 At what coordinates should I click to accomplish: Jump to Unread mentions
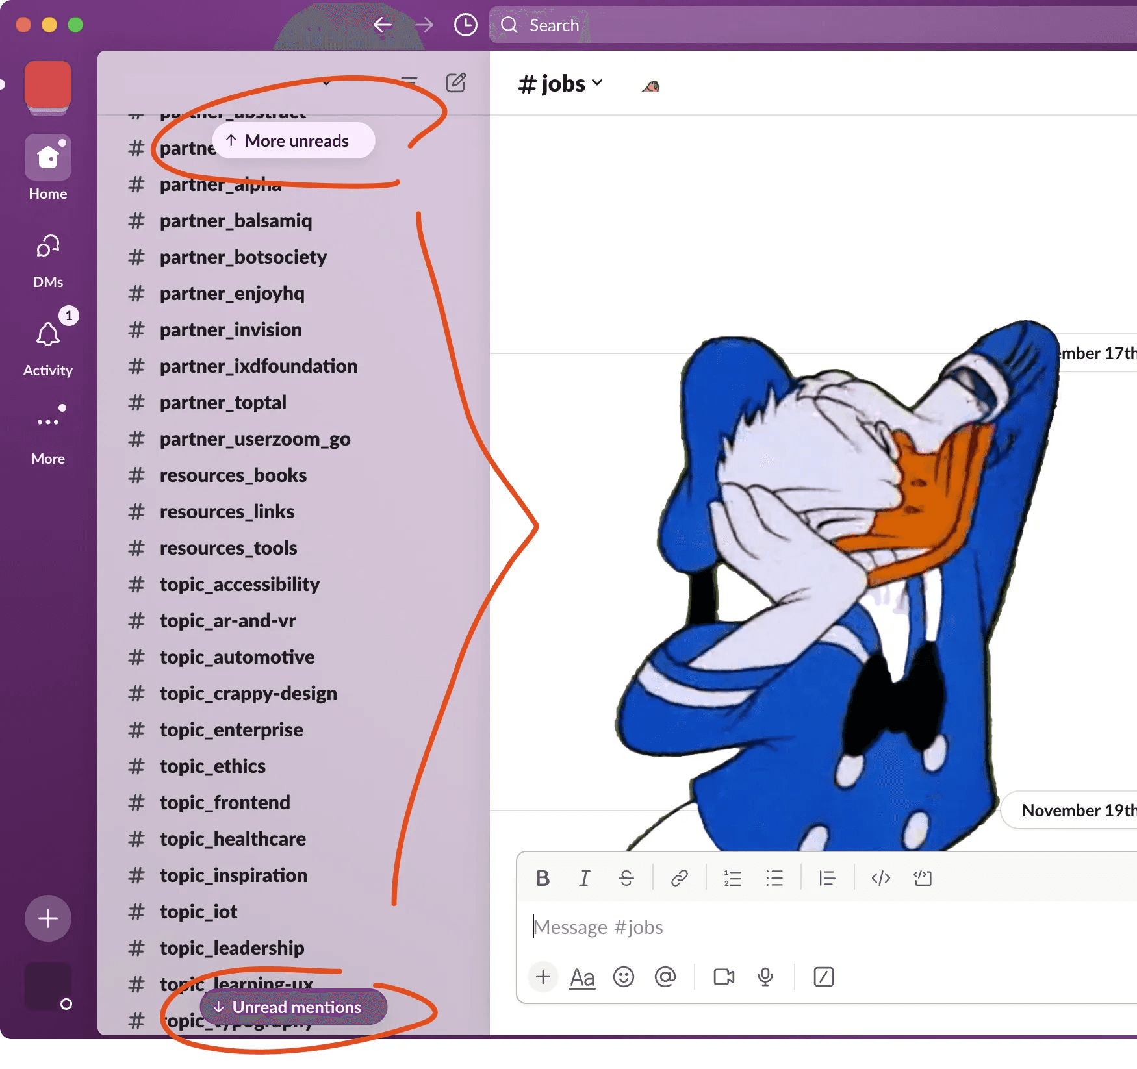(x=294, y=1007)
